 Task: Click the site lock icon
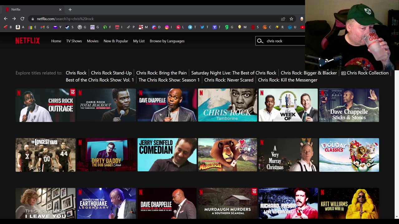[x=32, y=19]
